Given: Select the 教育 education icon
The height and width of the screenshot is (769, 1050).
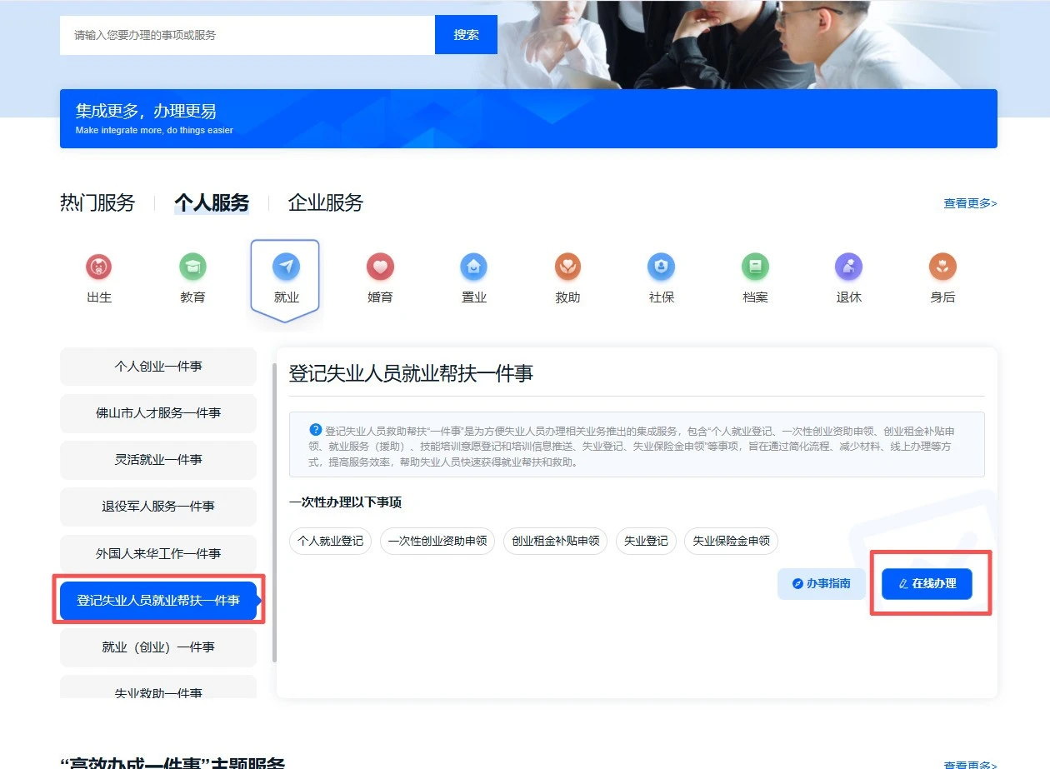Looking at the screenshot, I should pos(192,267).
